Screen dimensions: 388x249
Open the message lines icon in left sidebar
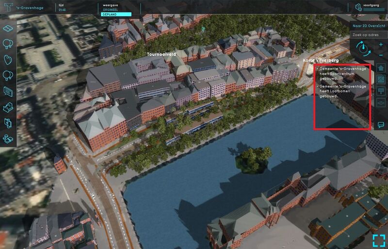click(x=8, y=91)
